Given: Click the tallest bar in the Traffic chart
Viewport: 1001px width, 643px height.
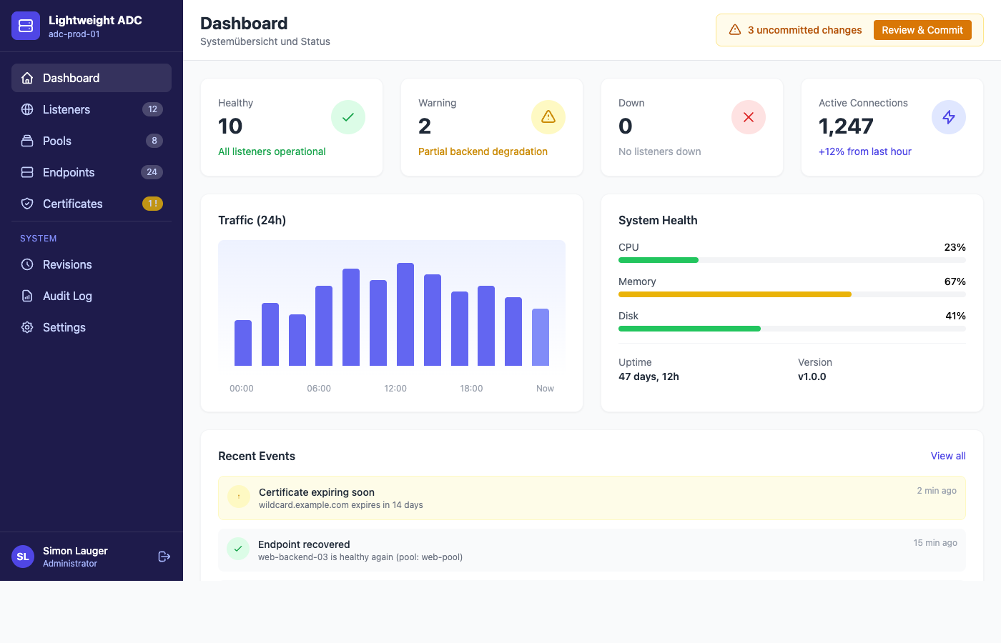Looking at the screenshot, I should [405, 314].
